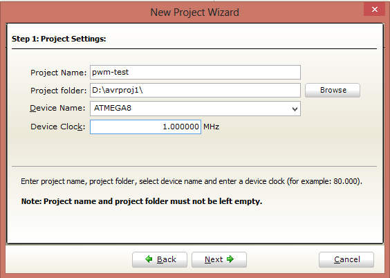Select the Device Clock value field
390x278 pixels.
(x=145, y=127)
